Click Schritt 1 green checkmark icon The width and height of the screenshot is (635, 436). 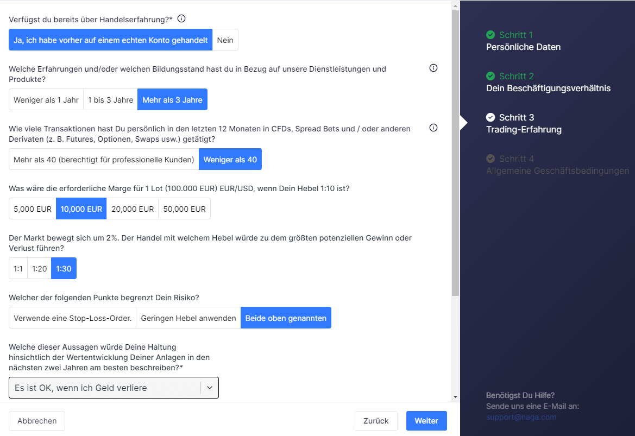(x=491, y=35)
